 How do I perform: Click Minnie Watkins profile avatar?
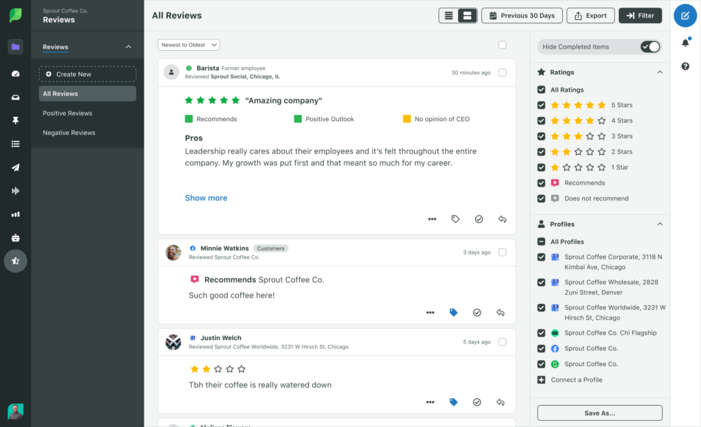tap(173, 253)
